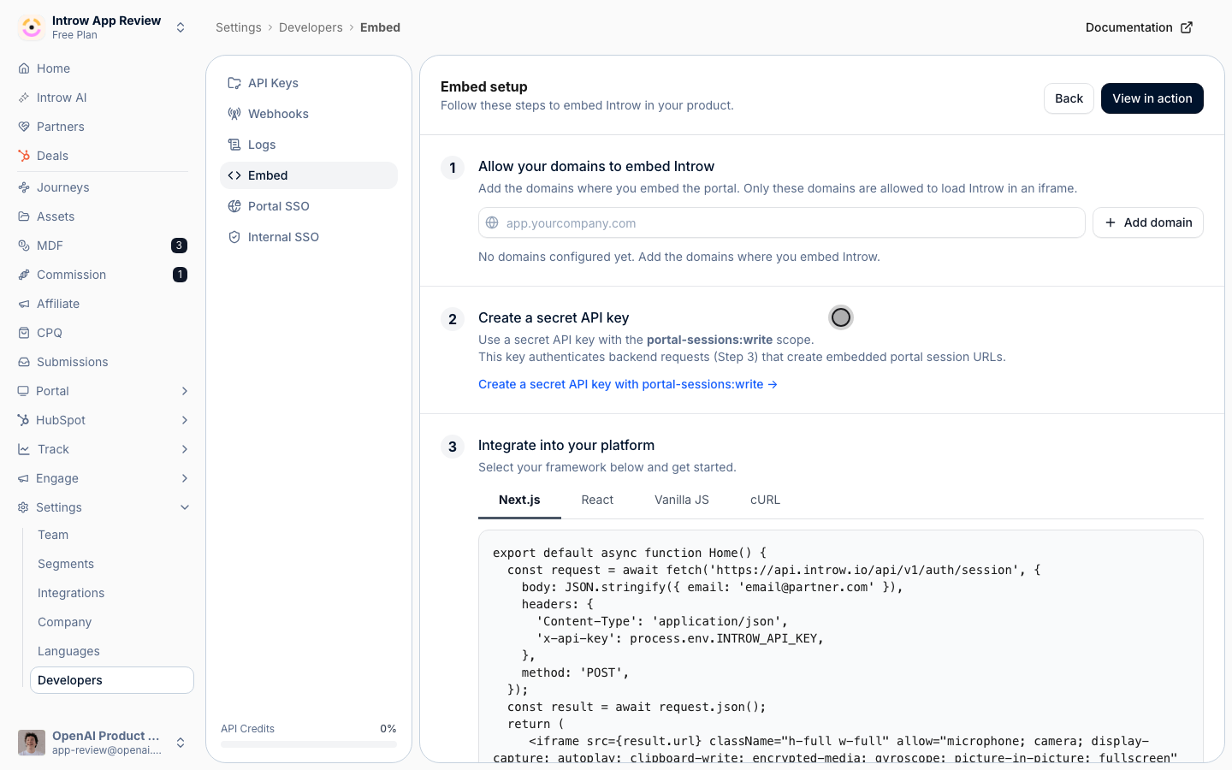Image resolution: width=1232 pixels, height=770 pixels.
Task: Click the Home house icon
Action: point(24,68)
